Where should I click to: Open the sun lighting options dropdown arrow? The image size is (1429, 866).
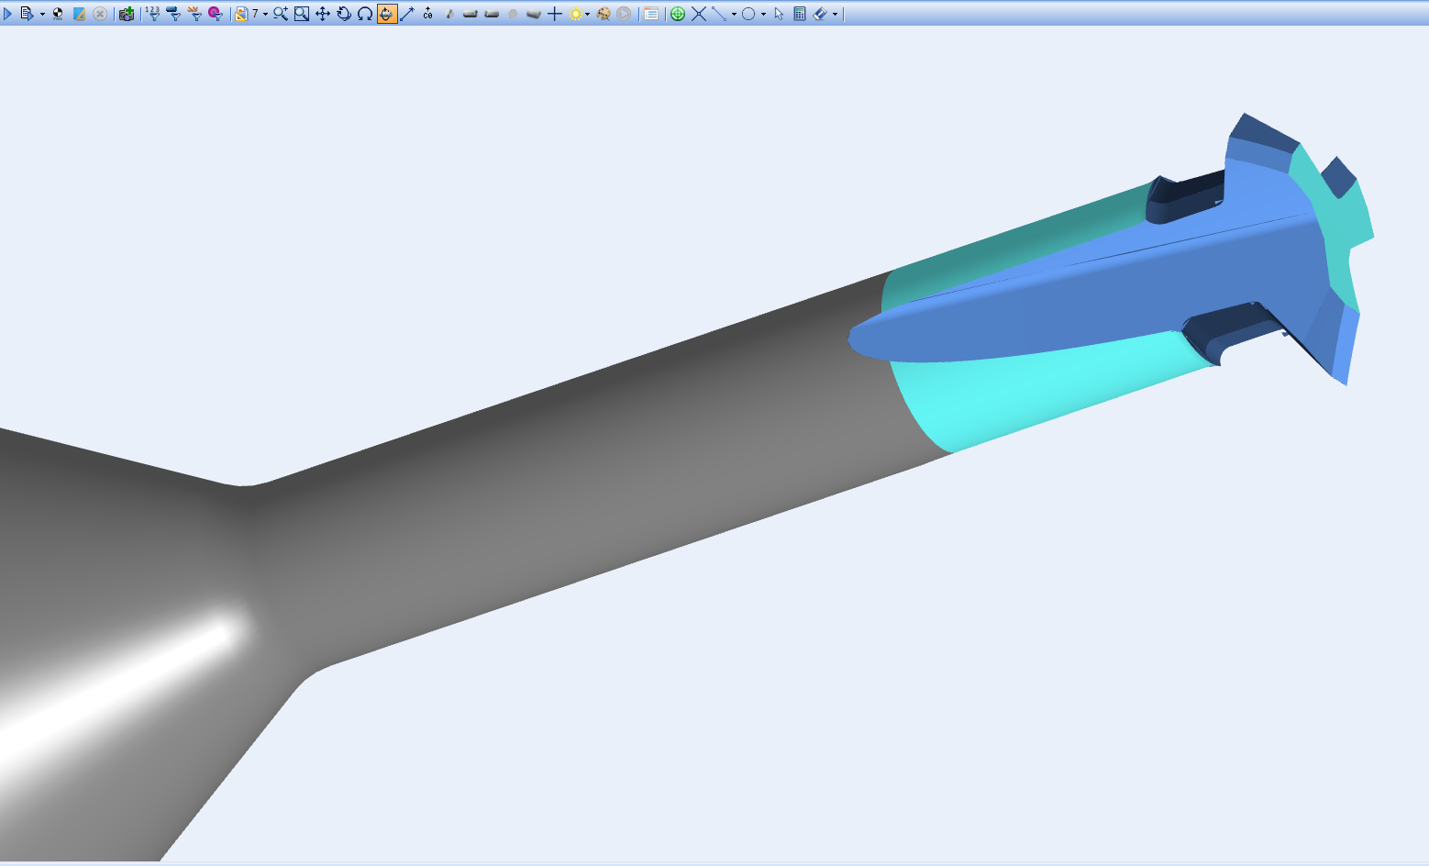(587, 15)
